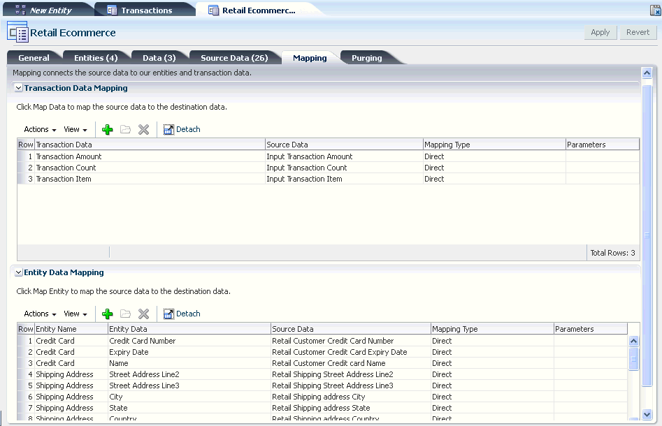Viewport: 662px width, 426px height.
Task: Click Retail Customer Credit Card Expiry Date cell
Action: [351, 352]
